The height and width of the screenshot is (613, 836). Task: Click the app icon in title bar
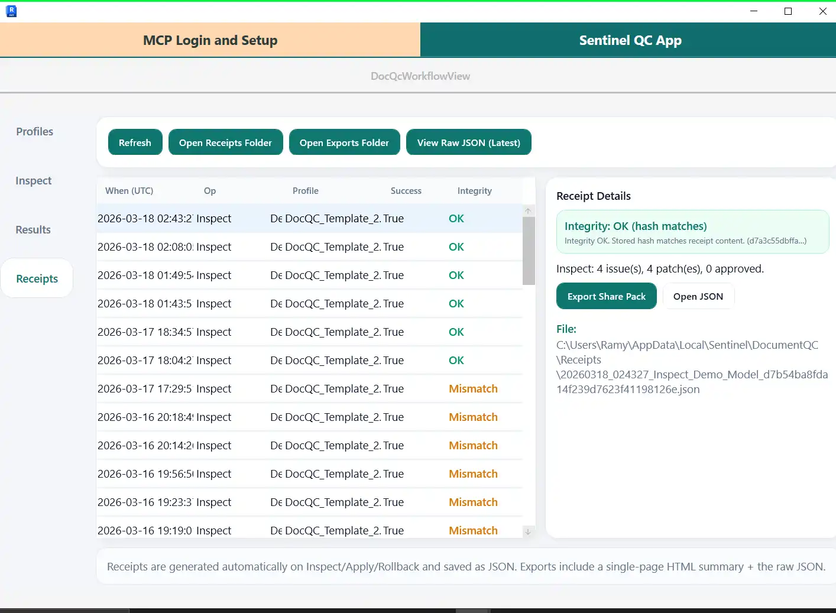(x=11, y=11)
